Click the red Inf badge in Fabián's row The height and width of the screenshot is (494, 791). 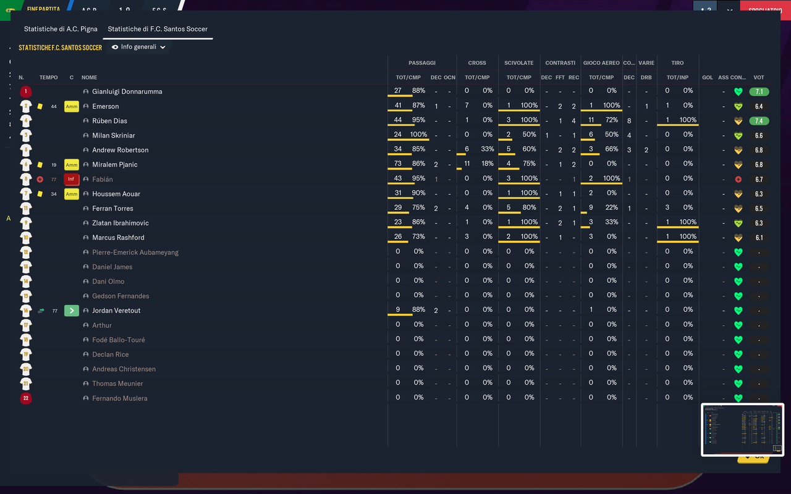72,179
